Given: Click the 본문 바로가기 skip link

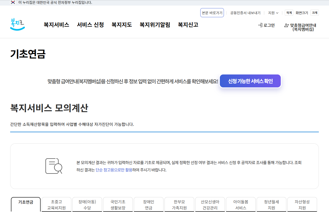Looking at the screenshot, I should click(x=212, y=13).
